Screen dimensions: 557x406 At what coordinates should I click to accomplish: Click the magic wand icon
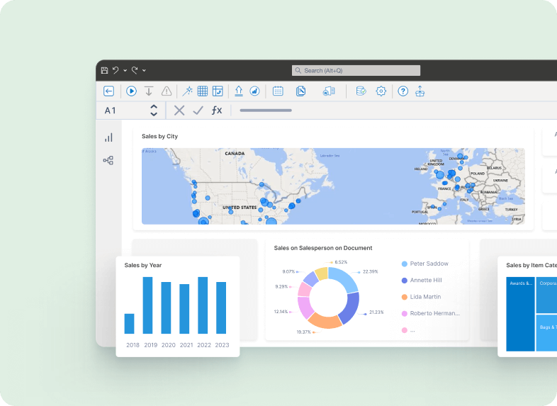coord(187,91)
